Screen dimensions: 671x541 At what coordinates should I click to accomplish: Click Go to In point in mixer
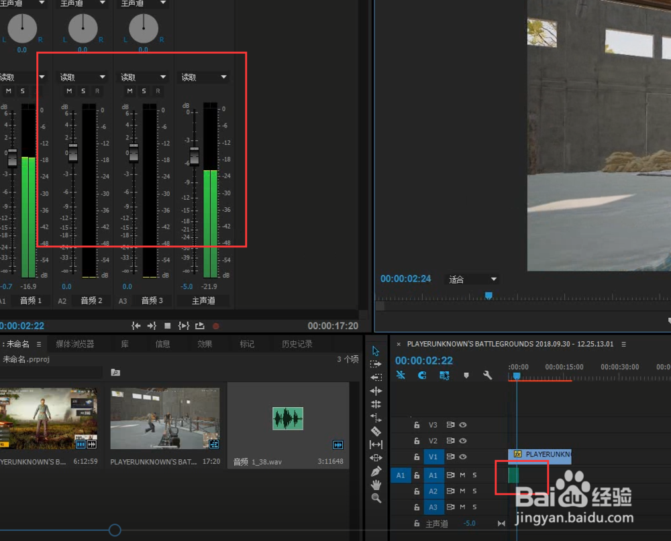(x=136, y=326)
